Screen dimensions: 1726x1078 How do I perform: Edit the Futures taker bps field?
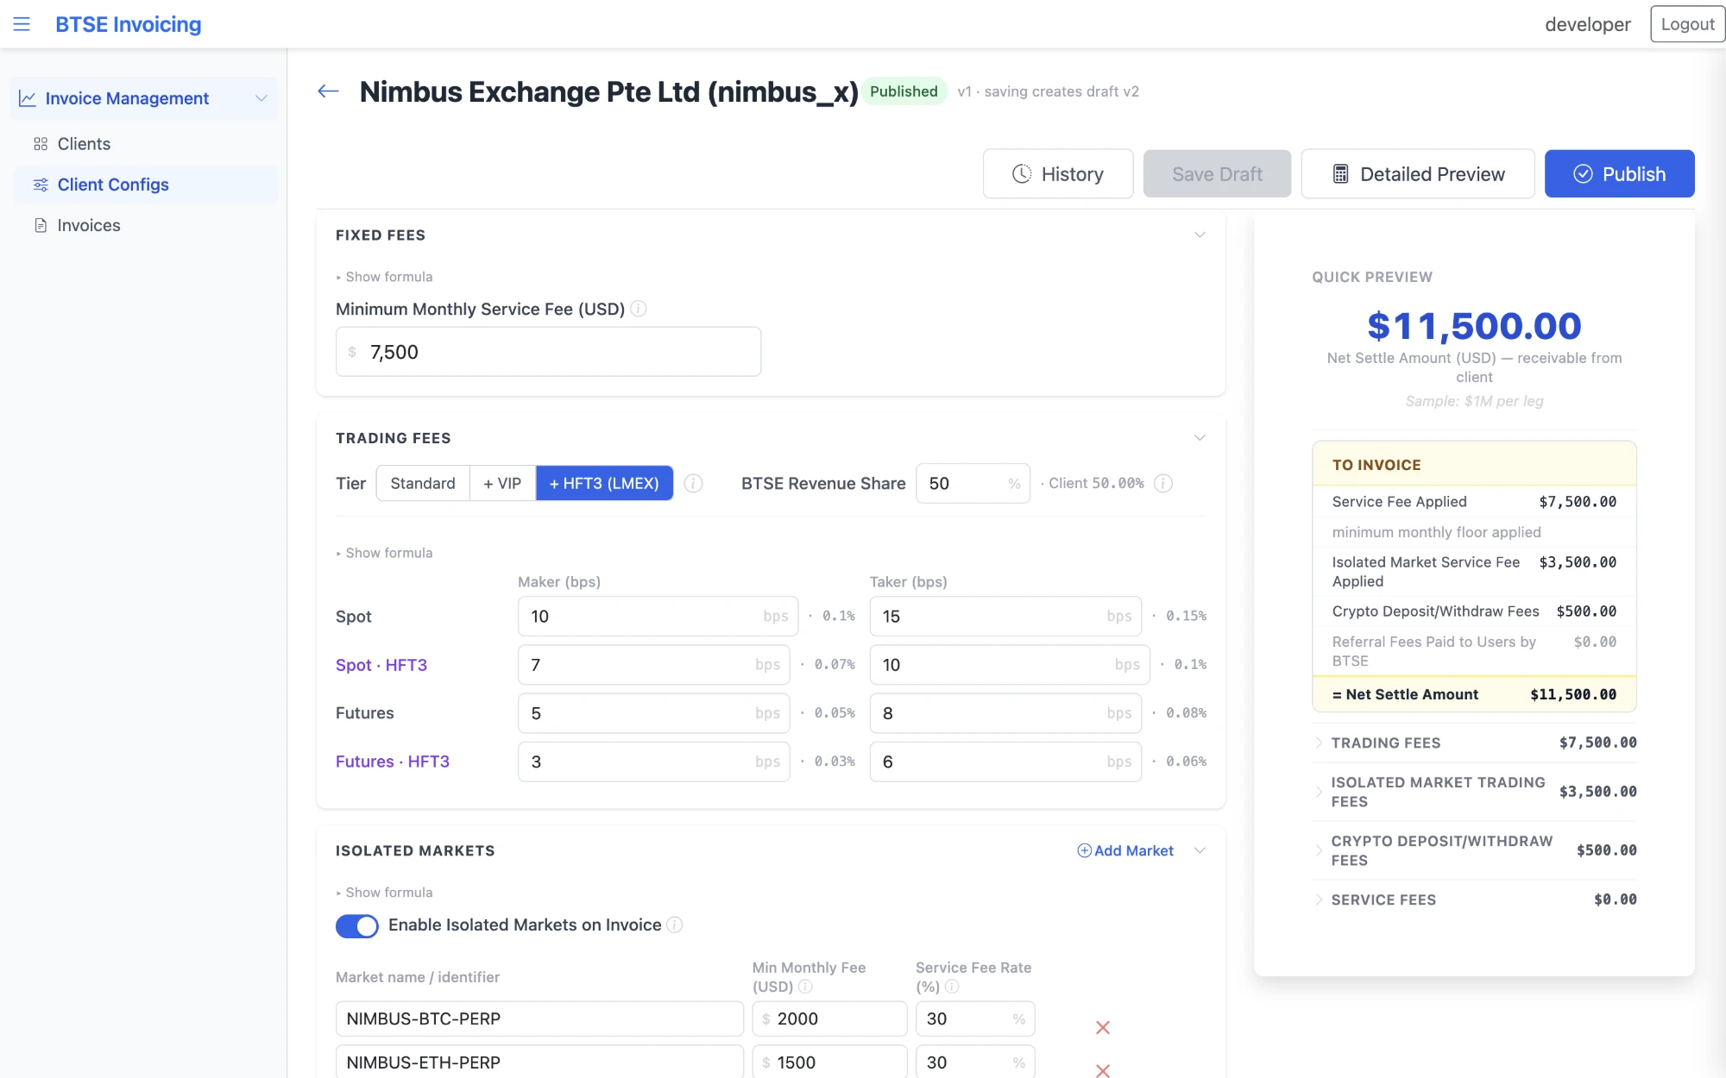pos(1005,713)
